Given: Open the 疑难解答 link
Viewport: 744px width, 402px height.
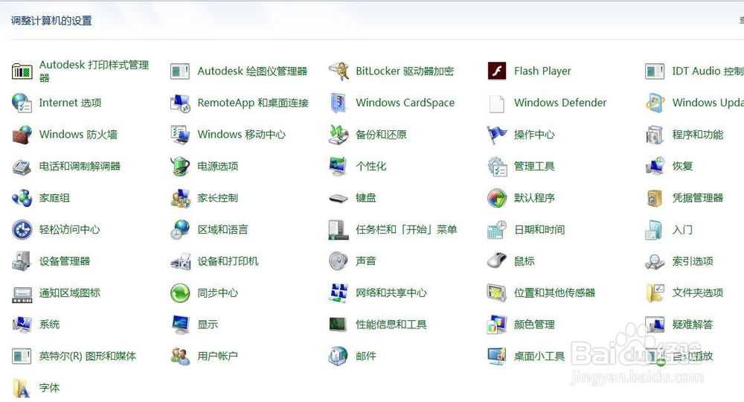Looking at the screenshot, I should [x=692, y=325].
